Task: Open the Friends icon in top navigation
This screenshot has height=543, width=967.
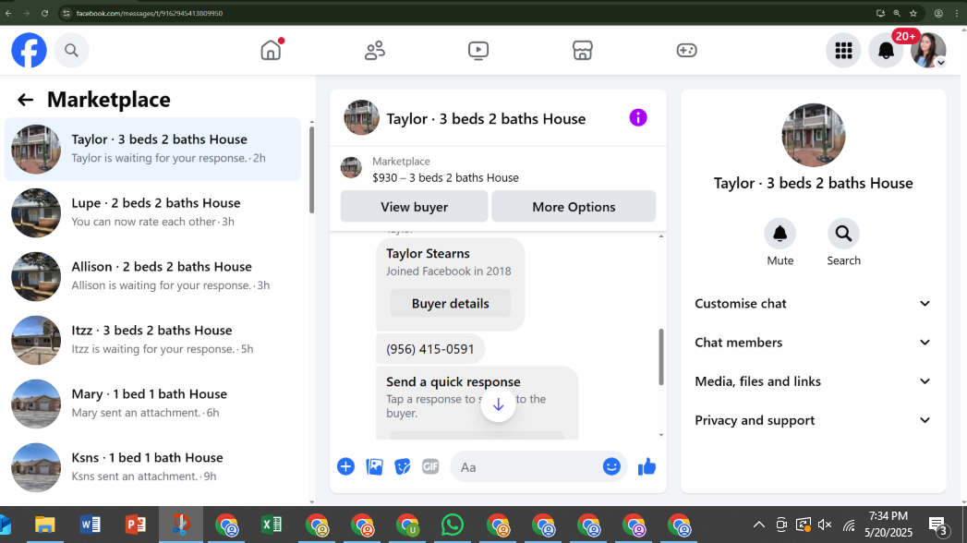Action: 374,50
